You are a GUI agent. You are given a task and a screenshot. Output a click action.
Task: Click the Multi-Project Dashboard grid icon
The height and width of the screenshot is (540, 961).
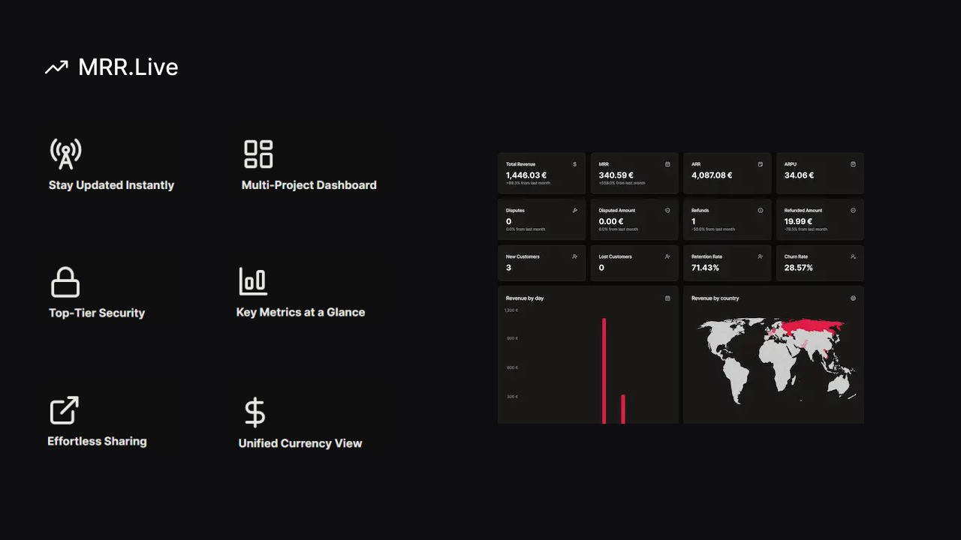coord(258,154)
